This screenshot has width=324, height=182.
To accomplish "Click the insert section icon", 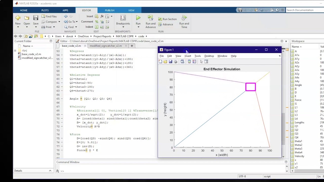I will pyautogui.click(x=97, y=16).
